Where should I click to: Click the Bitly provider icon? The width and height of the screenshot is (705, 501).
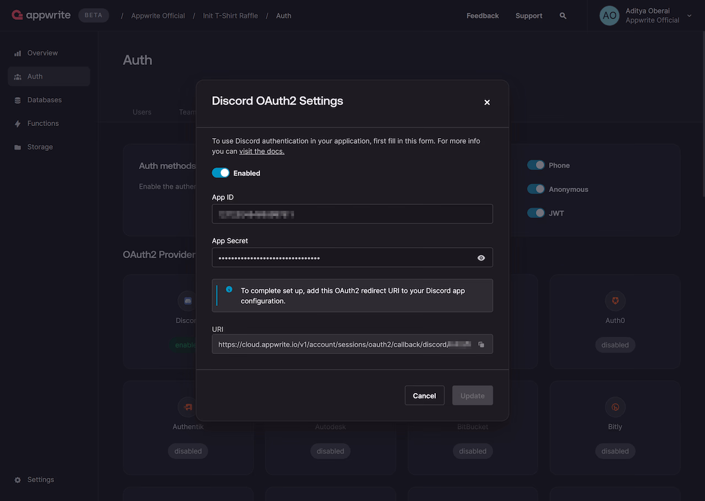[615, 407]
